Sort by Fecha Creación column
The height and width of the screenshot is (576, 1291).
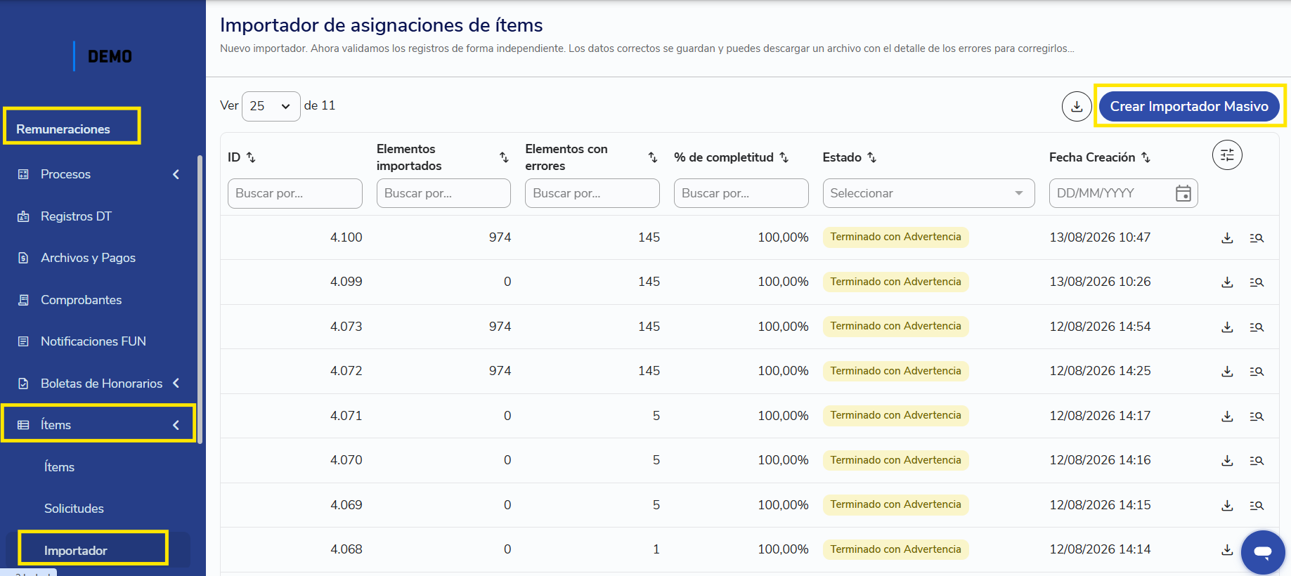[1146, 157]
